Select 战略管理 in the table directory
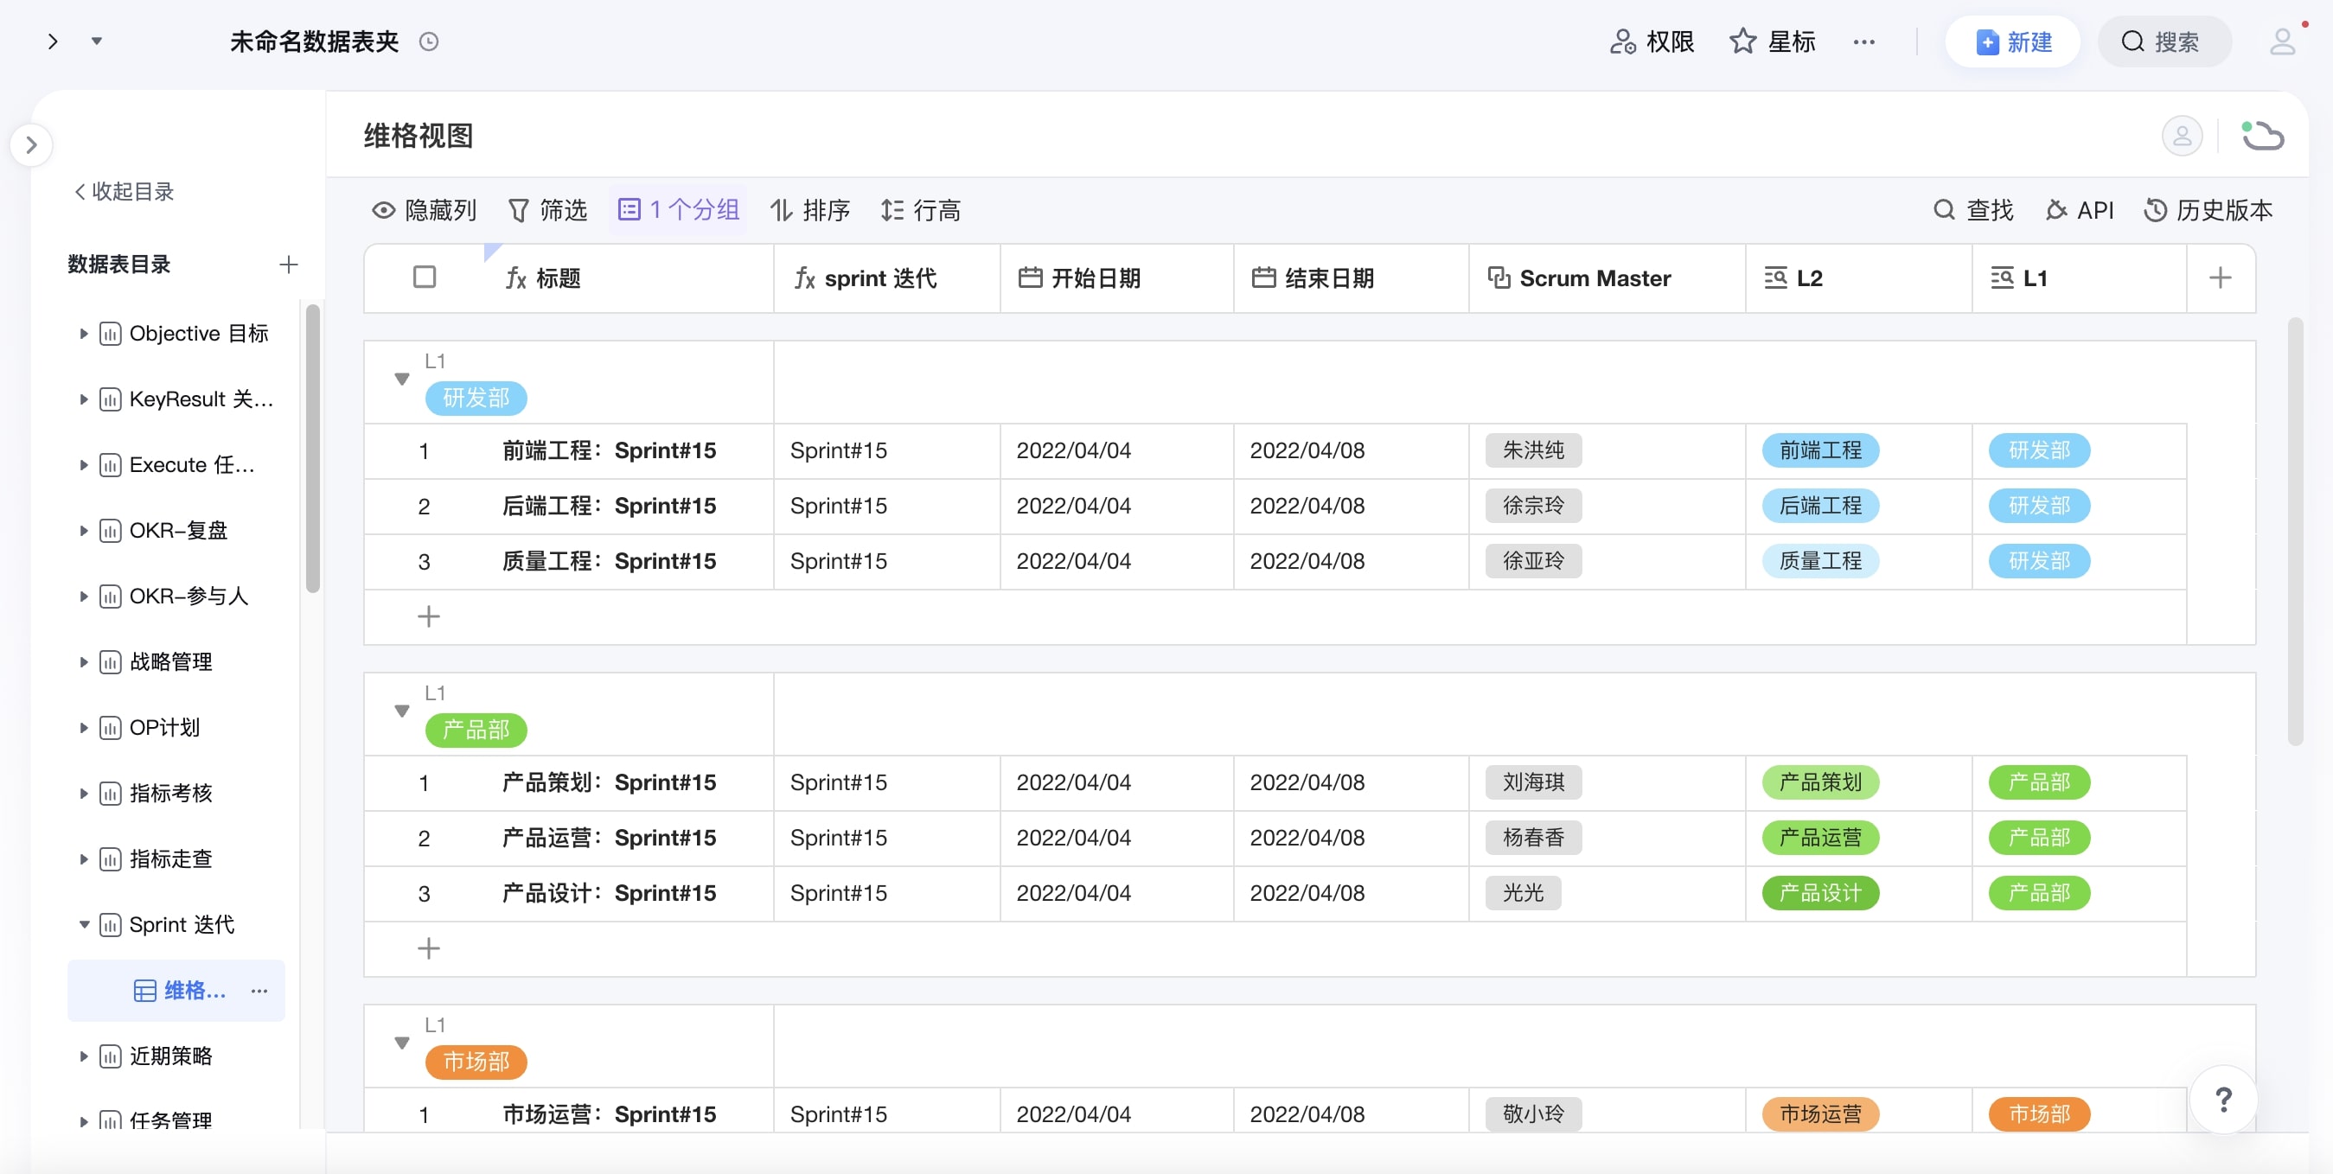The height and width of the screenshot is (1174, 2333). [170, 661]
